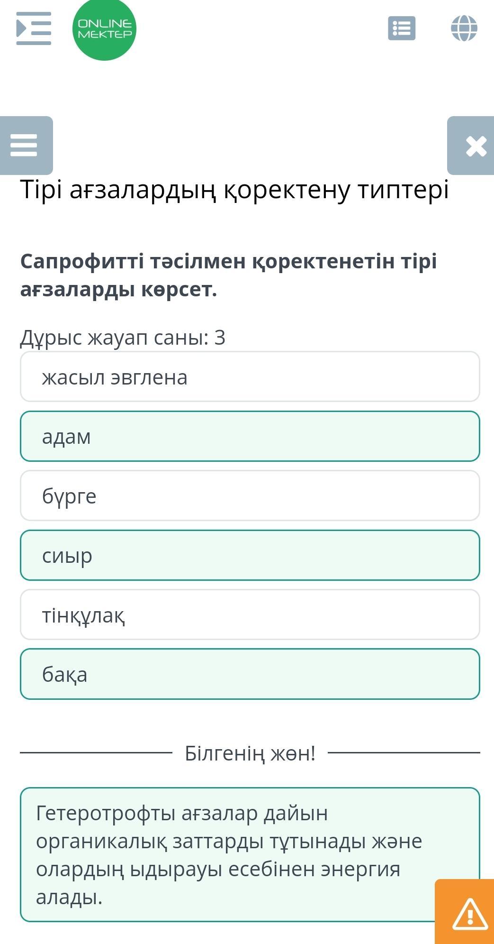Select the answer option бүрге
Screen dimensions: 494x944
click(x=250, y=495)
